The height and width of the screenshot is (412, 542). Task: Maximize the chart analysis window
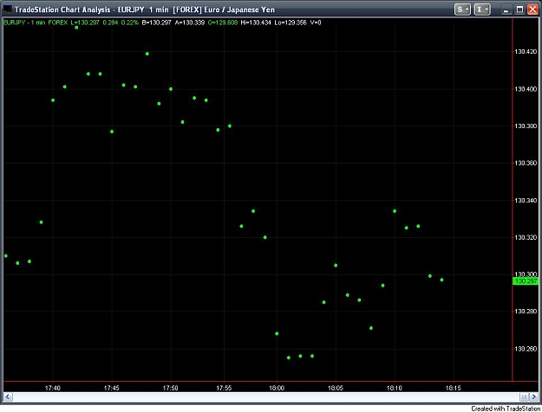click(519, 10)
